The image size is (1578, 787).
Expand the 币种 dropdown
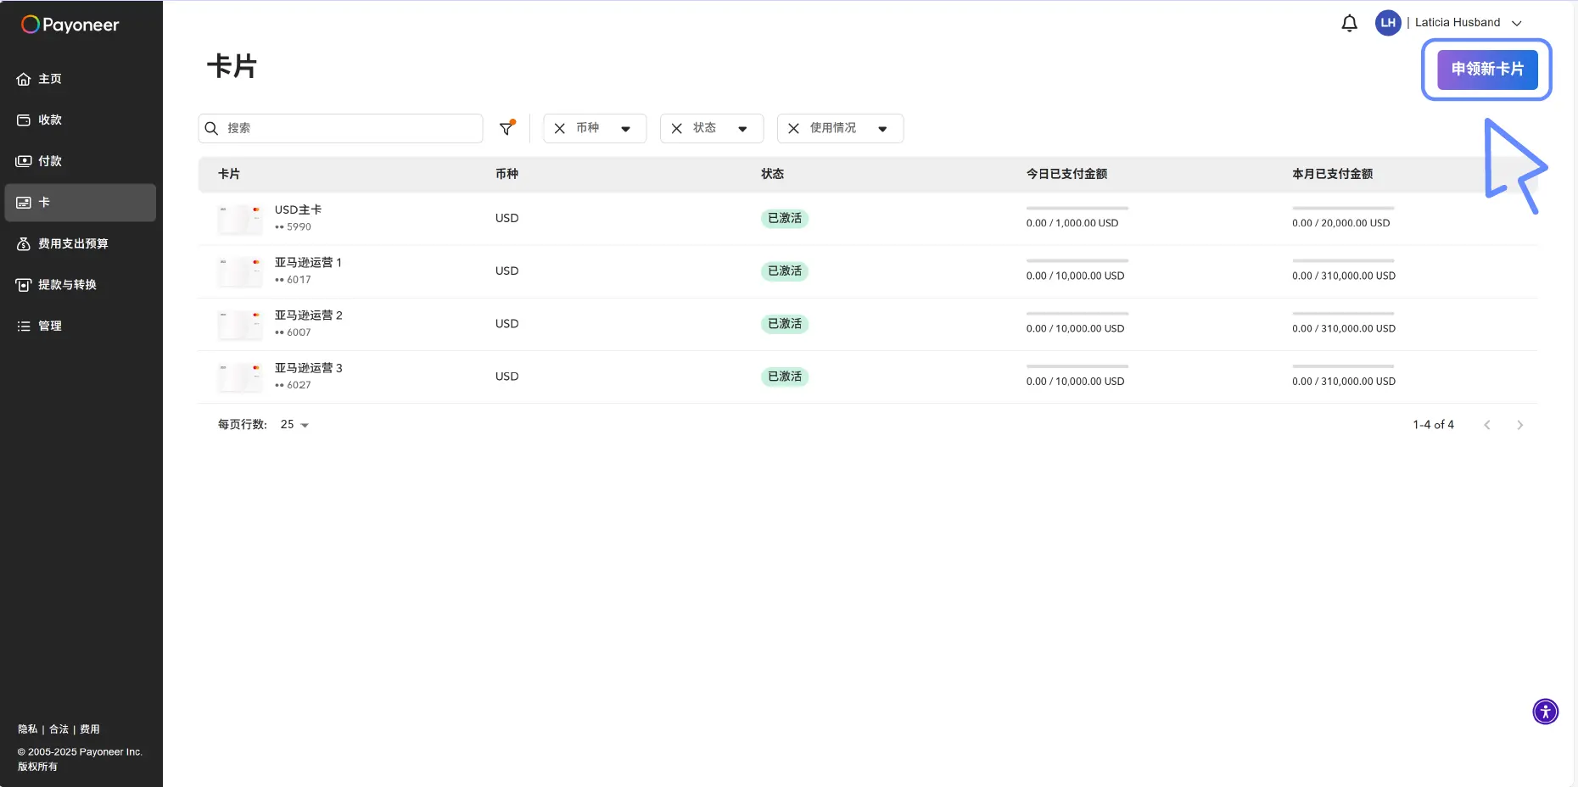click(x=625, y=129)
